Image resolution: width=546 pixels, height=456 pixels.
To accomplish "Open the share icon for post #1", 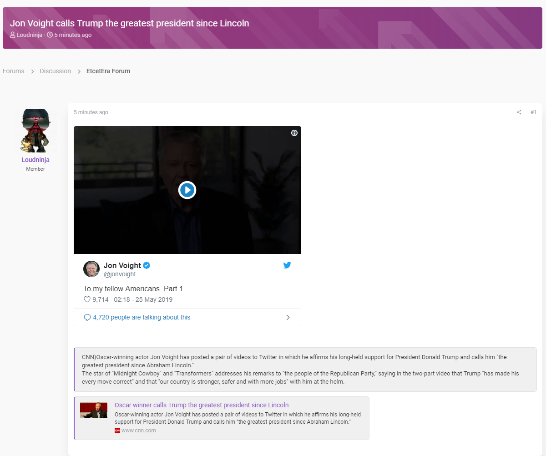I will 519,112.
